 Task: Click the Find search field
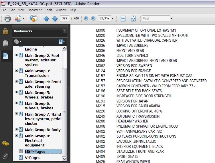[x=156, y=18]
